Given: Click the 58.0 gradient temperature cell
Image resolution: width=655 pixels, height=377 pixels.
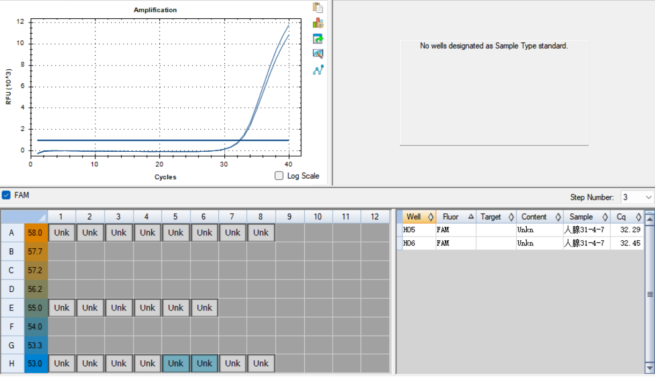Looking at the screenshot, I should 35,233.
